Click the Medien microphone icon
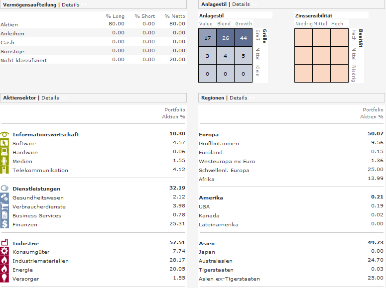Screen dimensions: 386x288 tap(4, 161)
